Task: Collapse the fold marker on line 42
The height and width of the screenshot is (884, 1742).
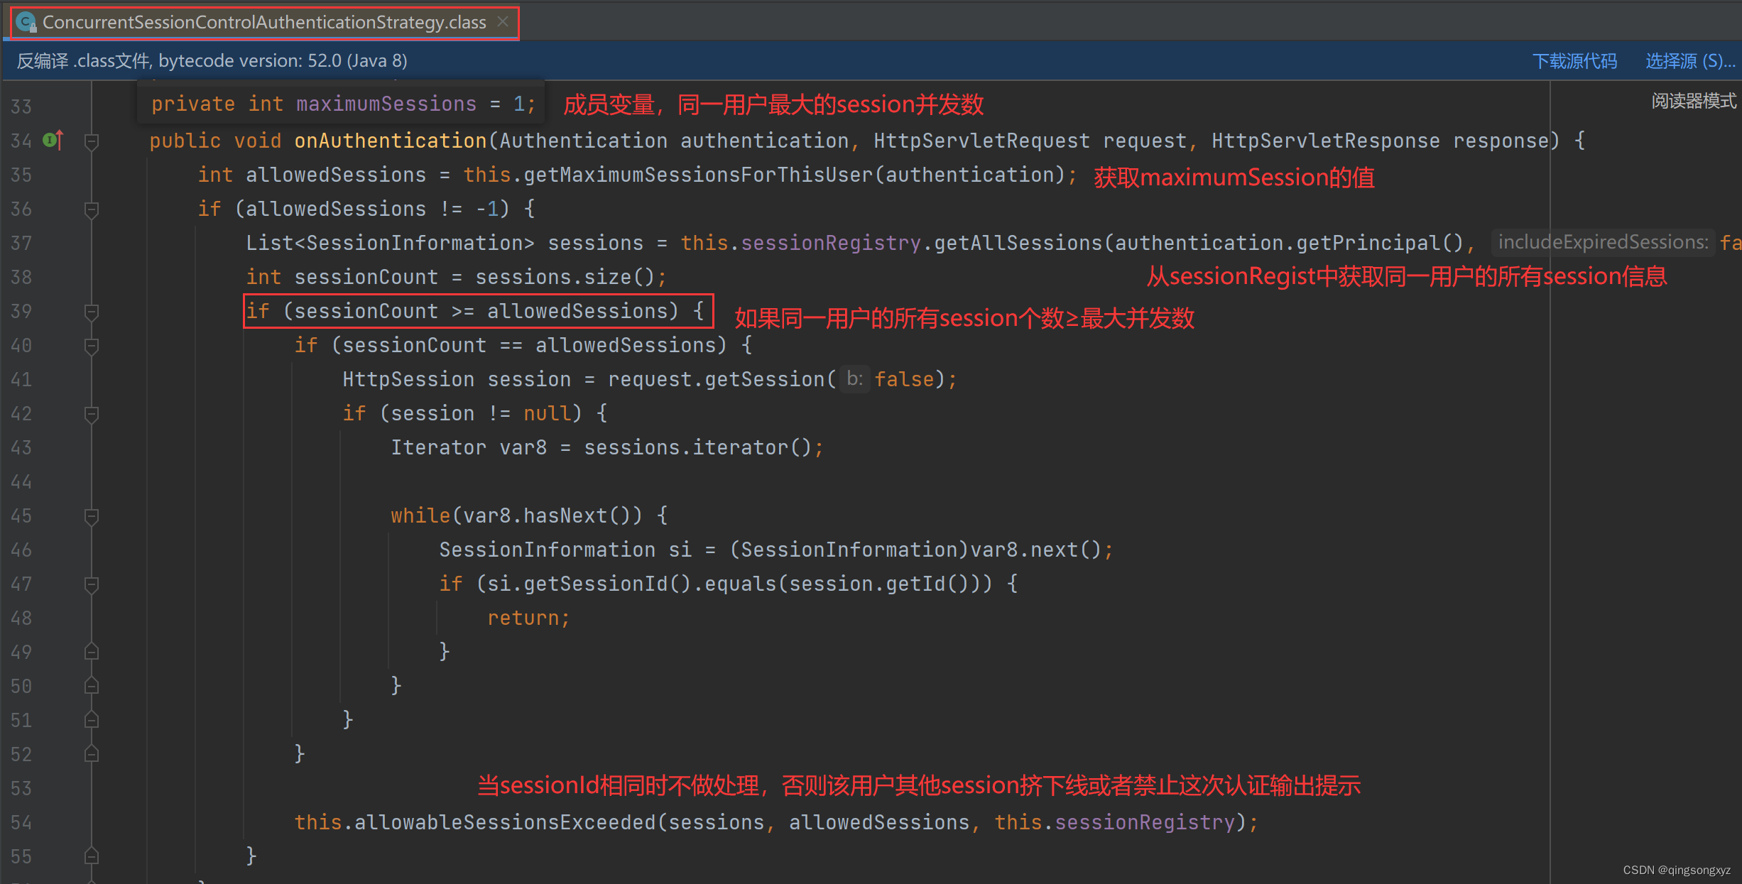Action: [92, 414]
